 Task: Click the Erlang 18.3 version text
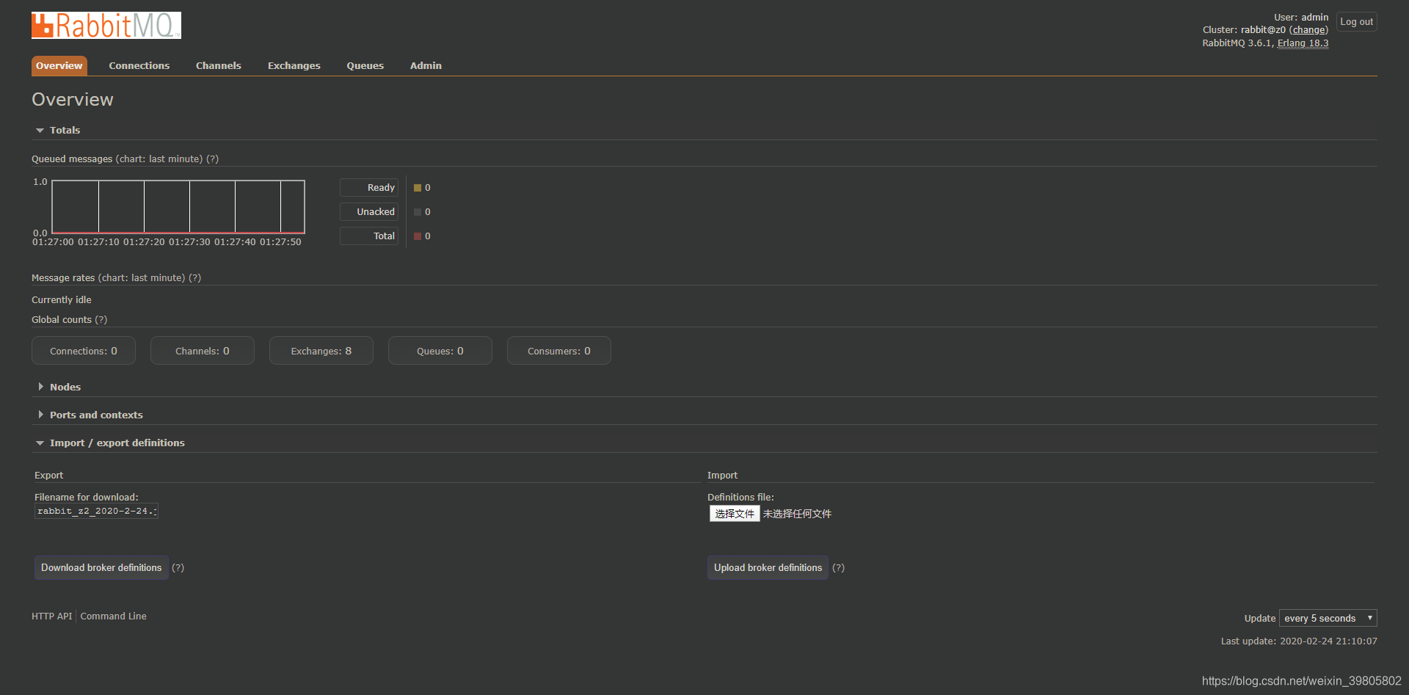coord(1303,43)
